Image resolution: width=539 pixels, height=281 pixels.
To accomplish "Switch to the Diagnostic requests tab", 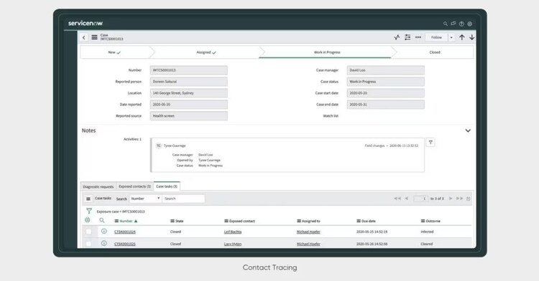I will (x=98, y=186).
